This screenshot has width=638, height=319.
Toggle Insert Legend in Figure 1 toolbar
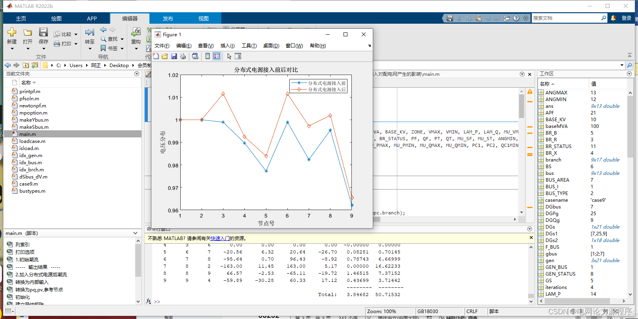click(x=217, y=56)
